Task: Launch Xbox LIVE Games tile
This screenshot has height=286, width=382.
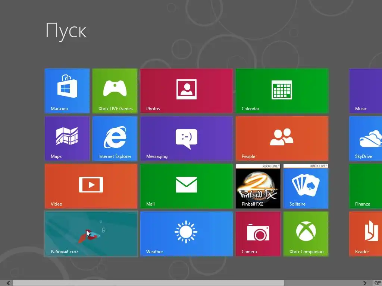Action: [115, 91]
